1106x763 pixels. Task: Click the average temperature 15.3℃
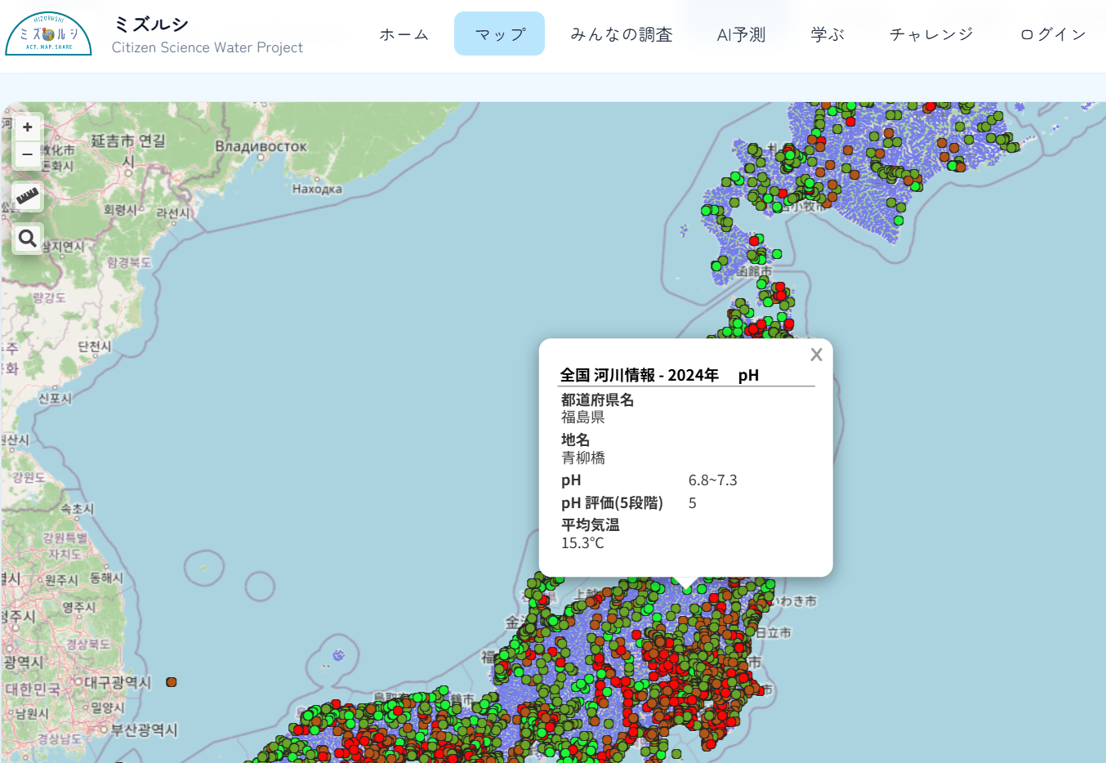tap(583, 543)
